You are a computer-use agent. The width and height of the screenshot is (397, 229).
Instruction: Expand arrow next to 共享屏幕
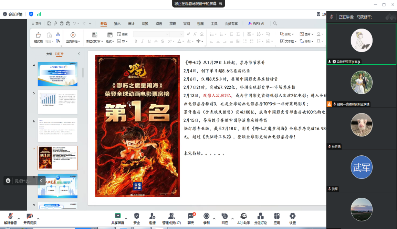tap(126, 219)
